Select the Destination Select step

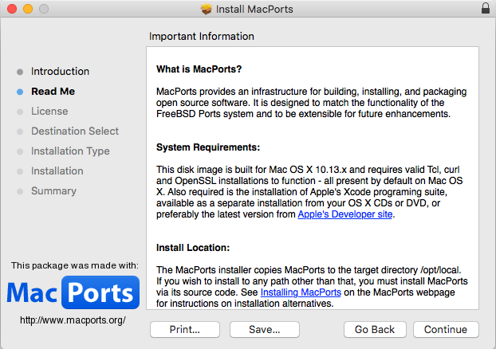[x=75, y=131]
